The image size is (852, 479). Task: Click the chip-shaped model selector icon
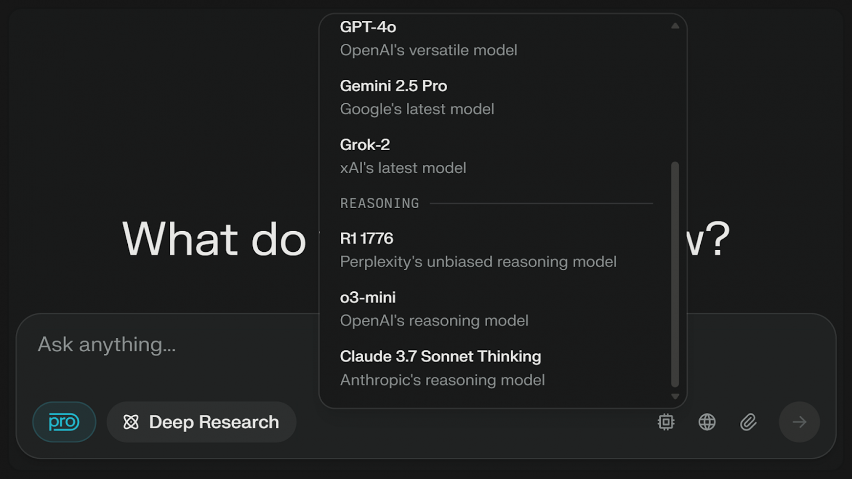tap(666, 422)
